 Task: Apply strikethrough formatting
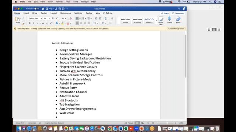pyautogui.click(x=43, y=23)
